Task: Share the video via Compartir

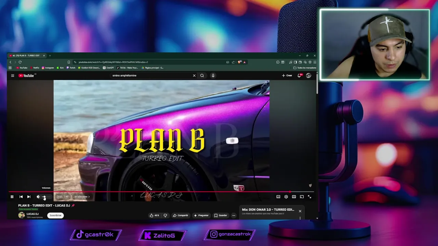Action: (180, 215)
